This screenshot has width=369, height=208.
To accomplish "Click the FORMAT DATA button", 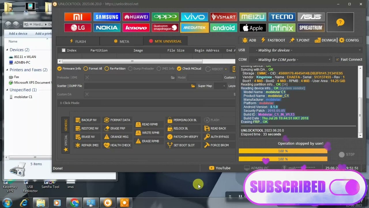I will (117, 120).
